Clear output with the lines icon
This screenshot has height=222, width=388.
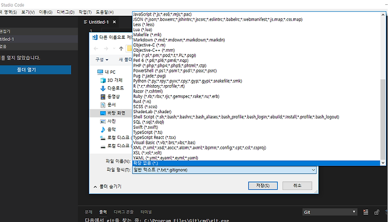coord(366,212)
